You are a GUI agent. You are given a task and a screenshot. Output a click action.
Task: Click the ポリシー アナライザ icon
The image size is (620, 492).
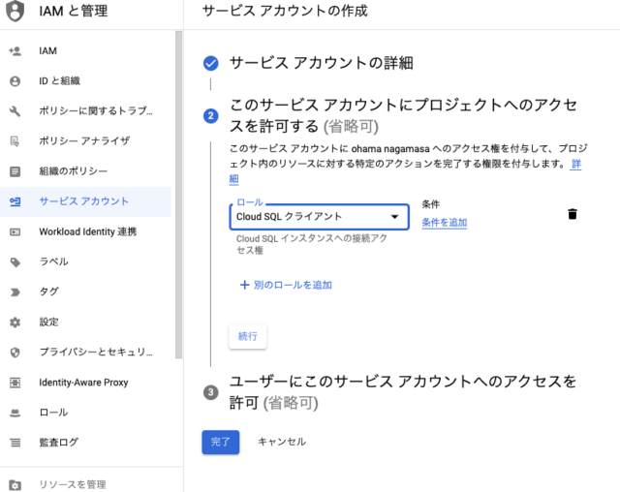tap(15, 141)
